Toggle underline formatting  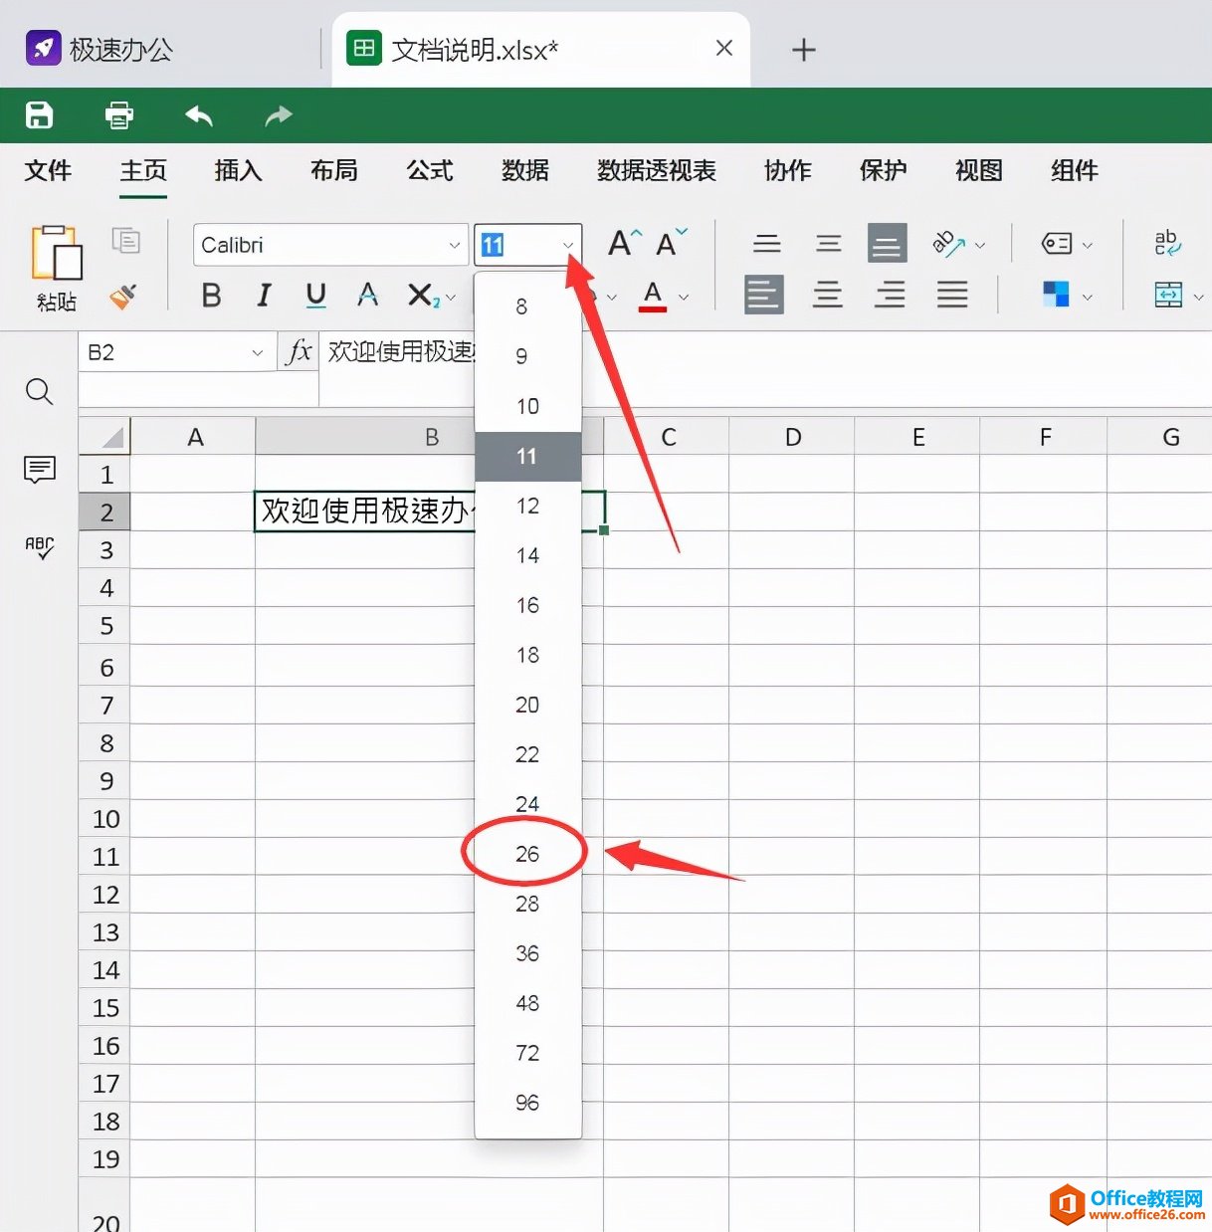314,295
